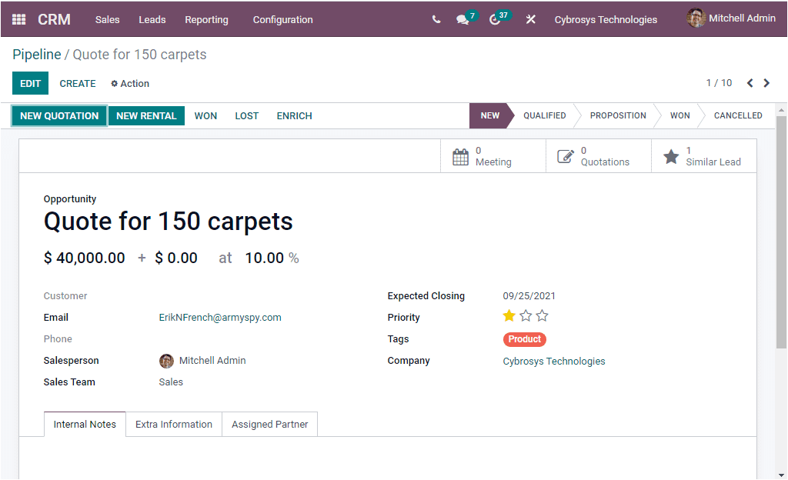Open the Pipeline breadcrumb link
The height and width of the screenshot is (480, 788).
(37, 54)
